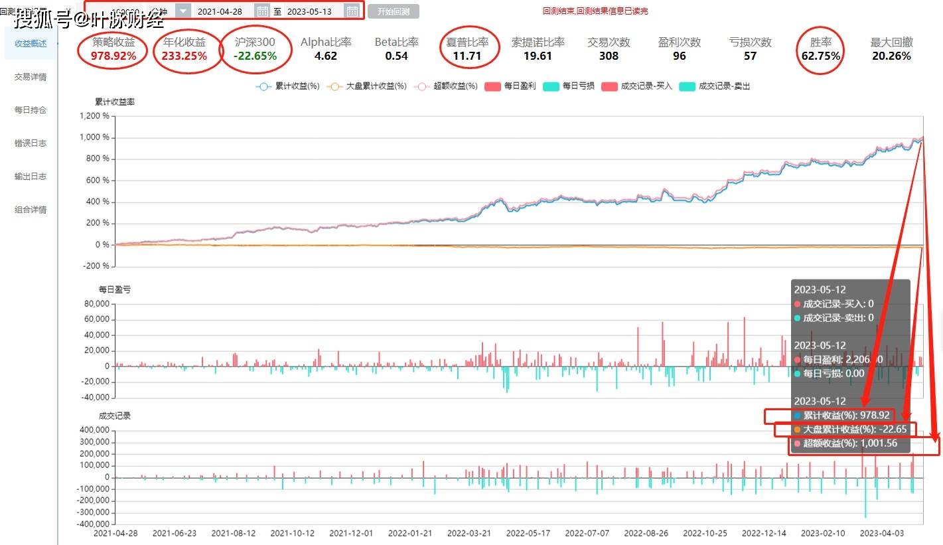Toggle the 累计收益(%) legend series
943x545 pixels.
click(288, 86)
